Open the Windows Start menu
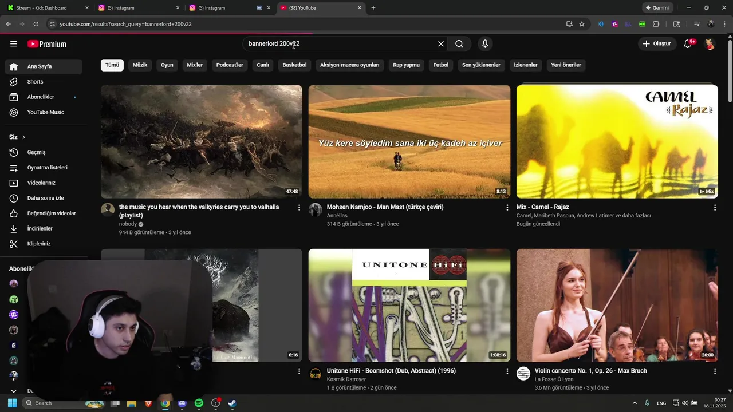 point(12,403)
